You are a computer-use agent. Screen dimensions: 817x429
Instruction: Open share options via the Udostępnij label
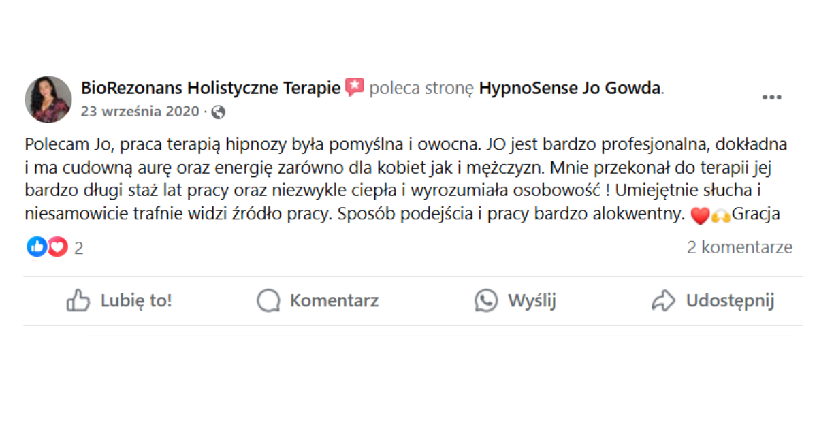click(x=730, y=300)
